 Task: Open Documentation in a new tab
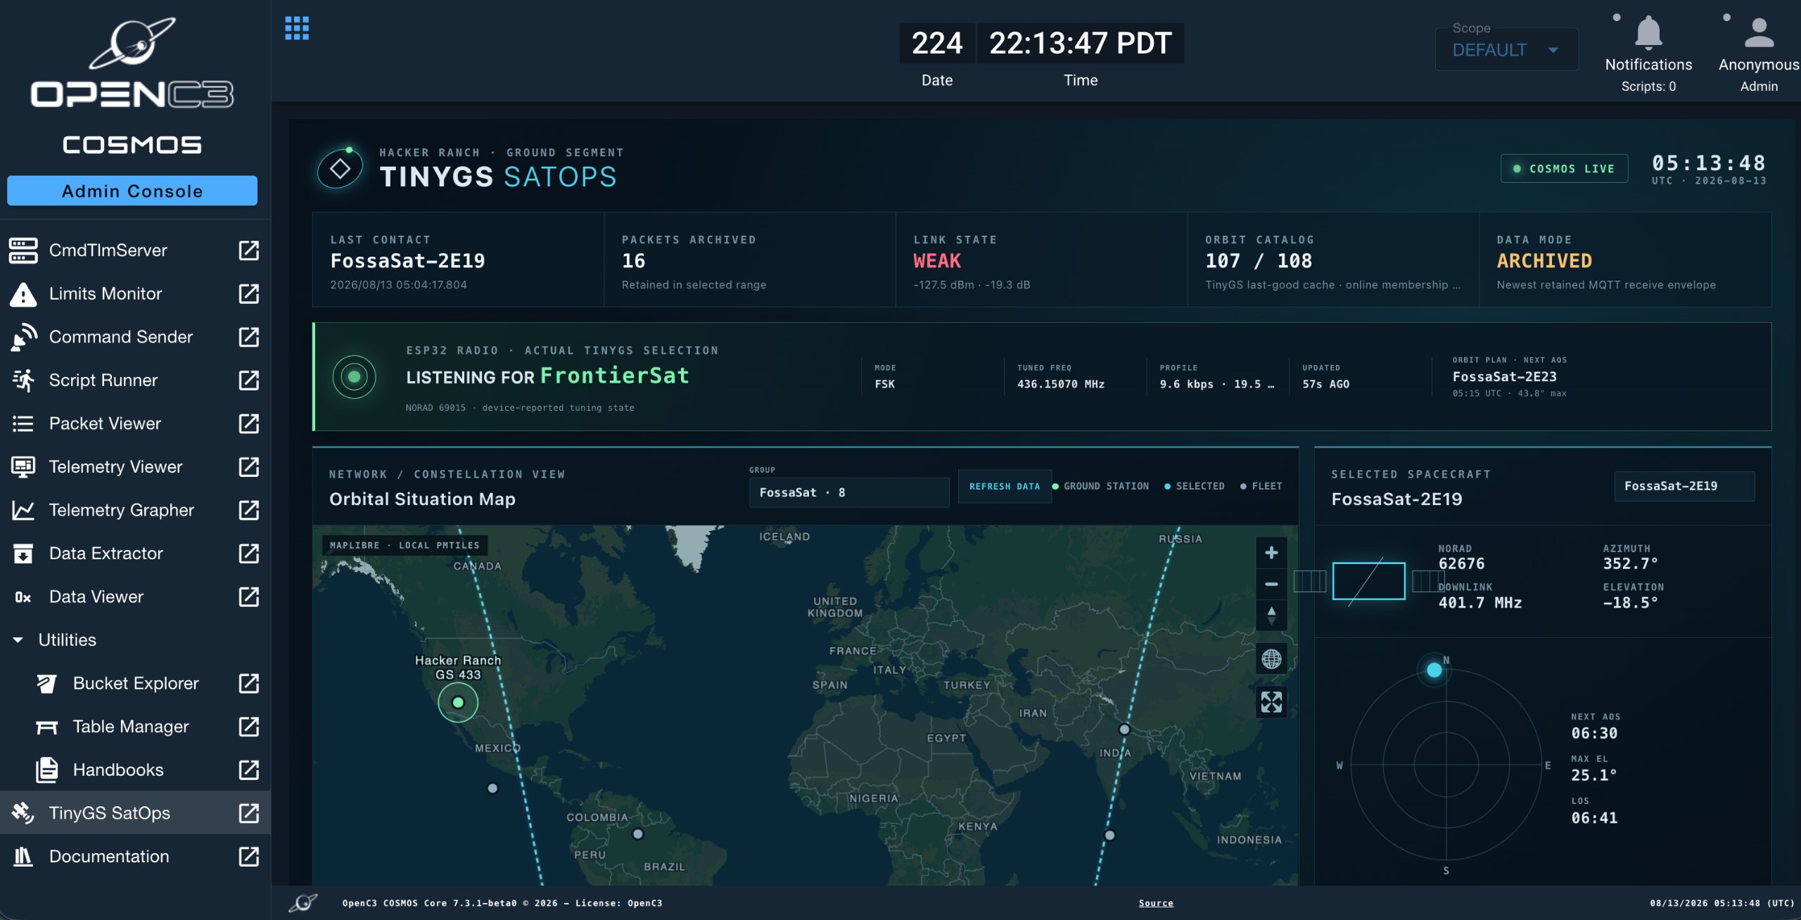[249, 856]
